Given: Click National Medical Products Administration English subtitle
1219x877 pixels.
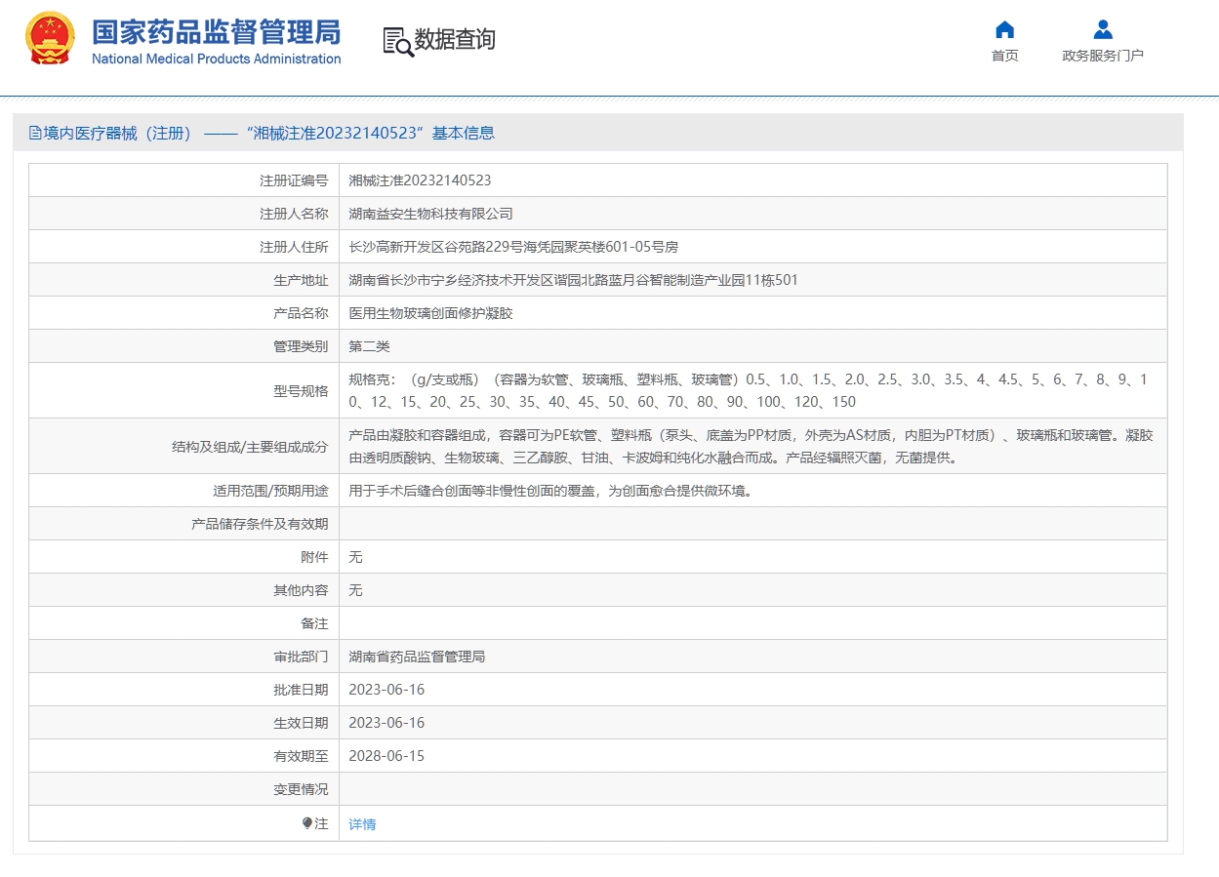Looking at the screenshot, I should point(216,59).
